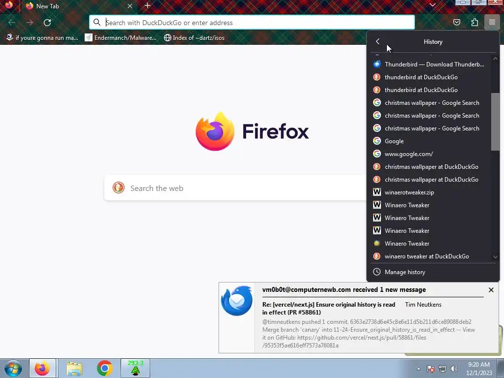Viewport: 504px width, 378px height.
Task: Click Firefox icon in the taskbar
Action: (42, 368)
